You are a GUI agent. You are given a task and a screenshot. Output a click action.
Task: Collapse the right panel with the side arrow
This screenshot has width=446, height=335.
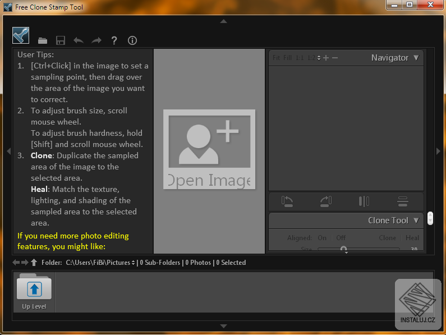point(438,151)
